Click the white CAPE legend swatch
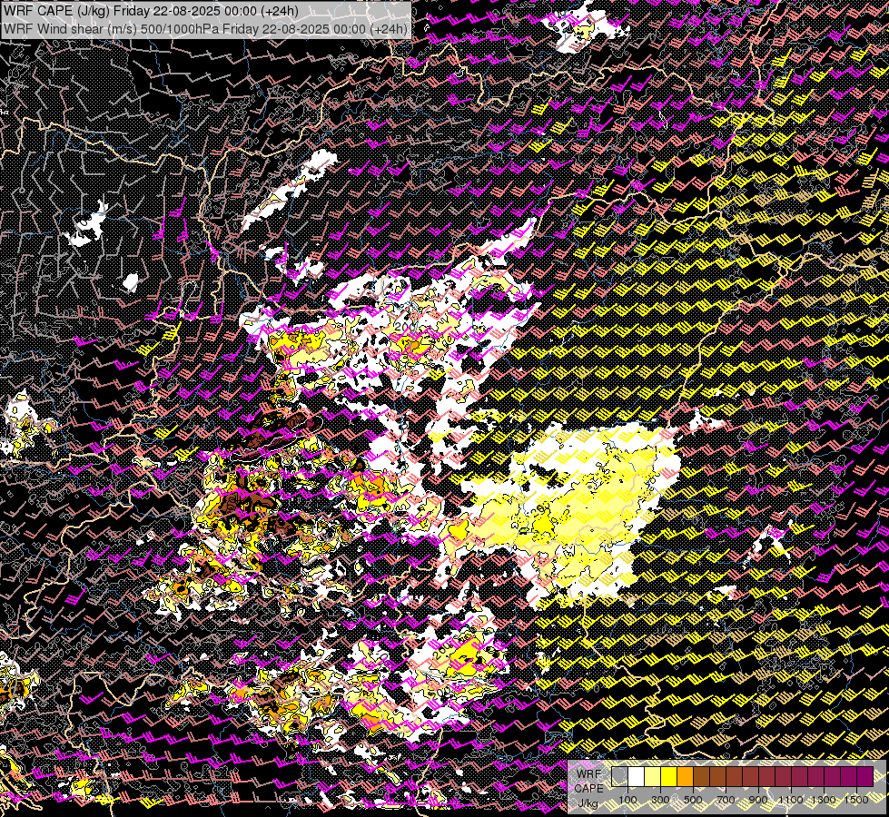 [637, 777]
